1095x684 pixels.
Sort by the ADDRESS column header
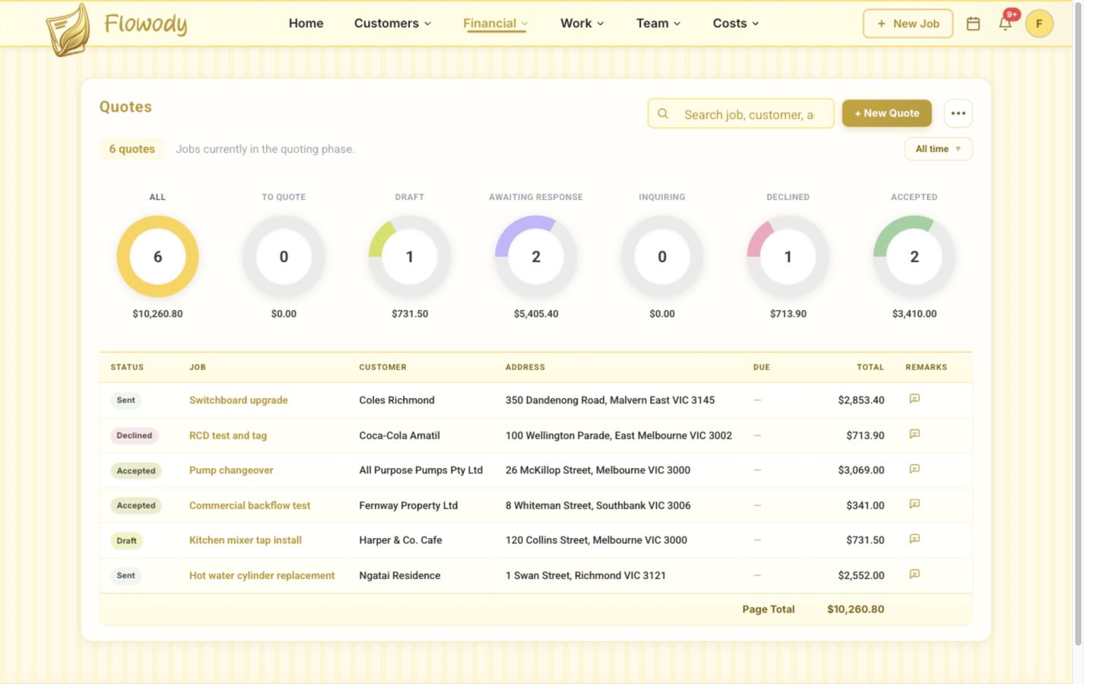pos(525,367)
